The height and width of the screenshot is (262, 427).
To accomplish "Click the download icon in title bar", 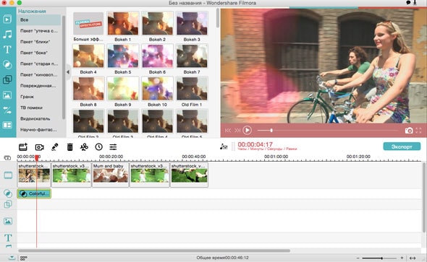I will coord(415,2).
